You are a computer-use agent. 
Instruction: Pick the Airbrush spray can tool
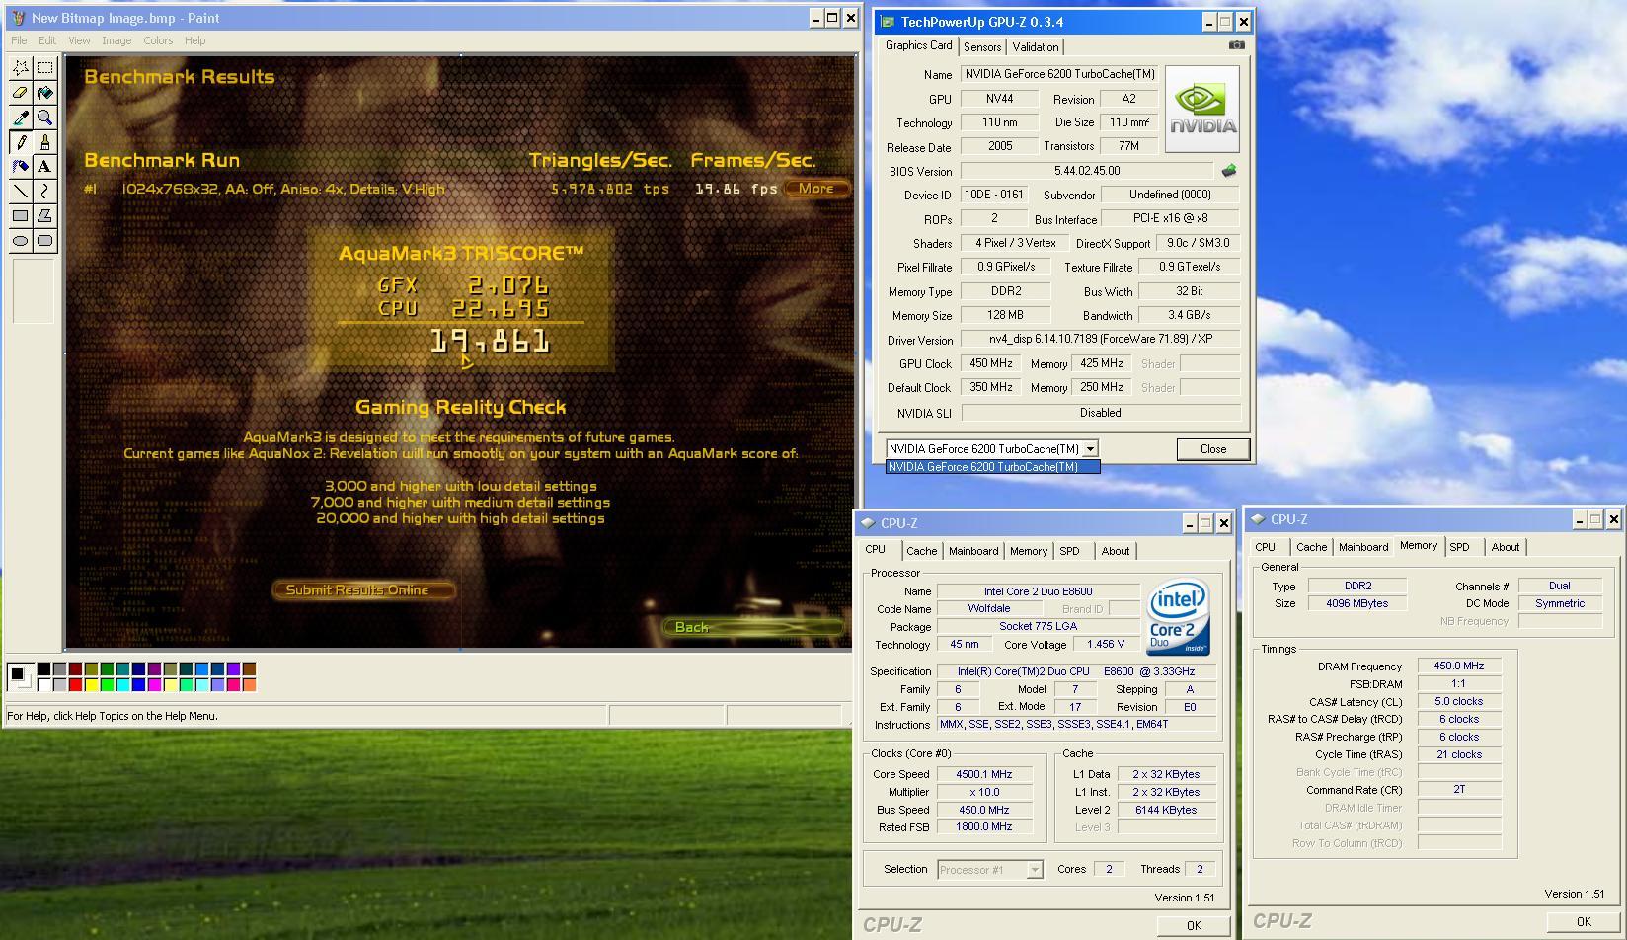(x=21, y=167)
